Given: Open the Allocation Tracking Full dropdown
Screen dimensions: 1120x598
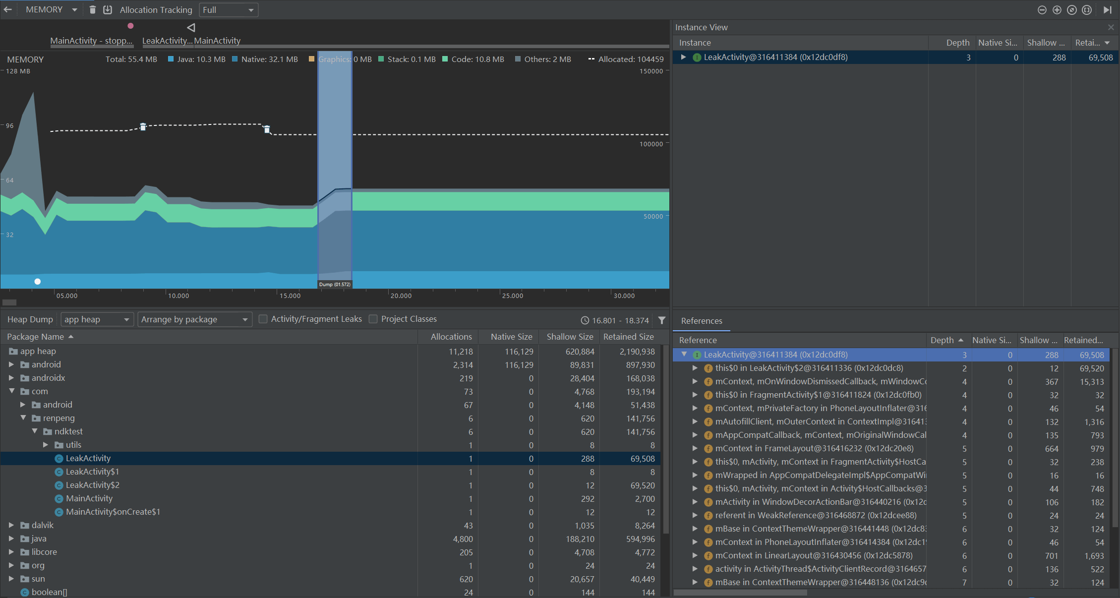Looking at the screenshot, I should coord(229,10).
